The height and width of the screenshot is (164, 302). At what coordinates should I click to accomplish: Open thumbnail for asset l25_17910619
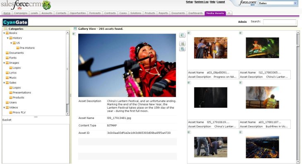pyautogui.click(x=211, y=97)
